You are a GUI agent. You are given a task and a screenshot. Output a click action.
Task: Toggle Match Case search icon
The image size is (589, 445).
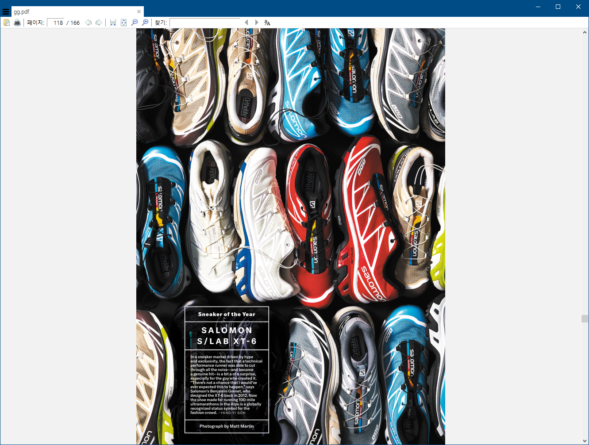[x=267, y=23]
